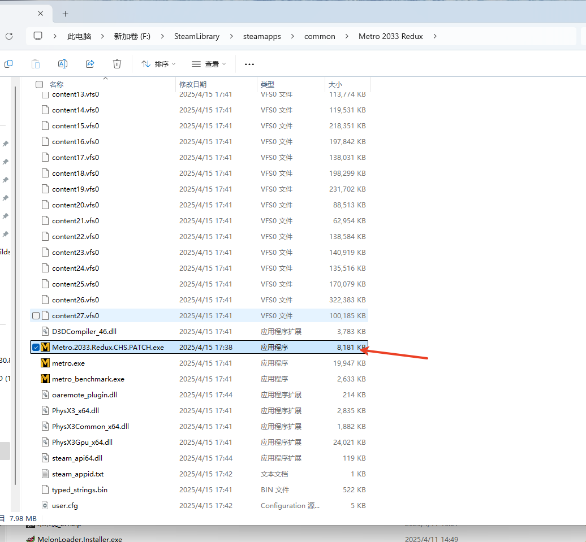Select the content22.vfs0 file name

point(75,236)
